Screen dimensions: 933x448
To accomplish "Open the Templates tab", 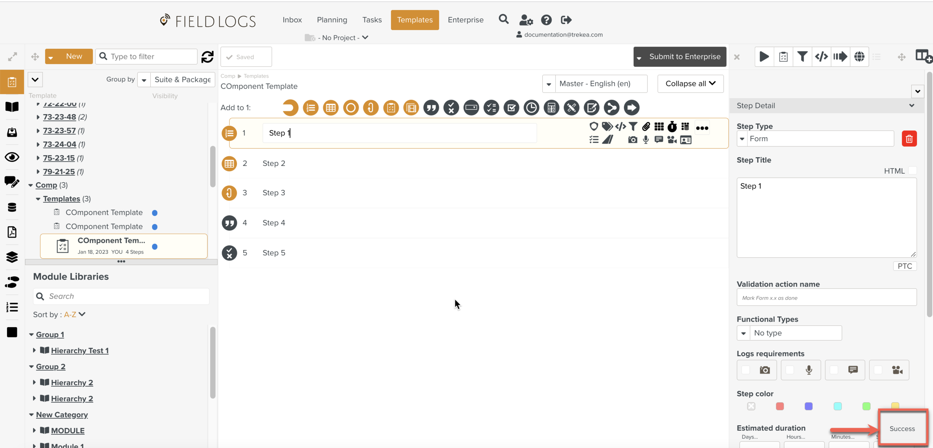I will 415,20.
